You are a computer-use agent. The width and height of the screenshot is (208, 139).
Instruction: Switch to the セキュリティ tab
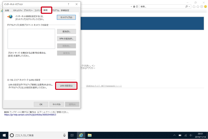coord(18,10)
